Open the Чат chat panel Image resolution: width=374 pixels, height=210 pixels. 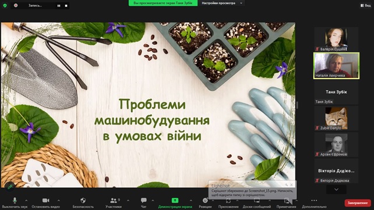[143, 203]
